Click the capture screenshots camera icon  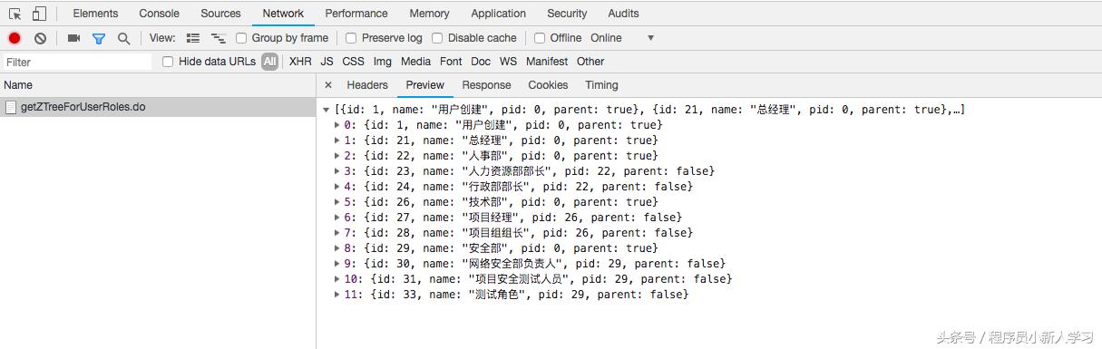[x=73, y=38]
